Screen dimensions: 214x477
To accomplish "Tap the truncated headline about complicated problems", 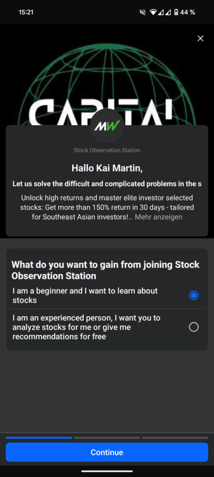I will click(x=107, y=184).
